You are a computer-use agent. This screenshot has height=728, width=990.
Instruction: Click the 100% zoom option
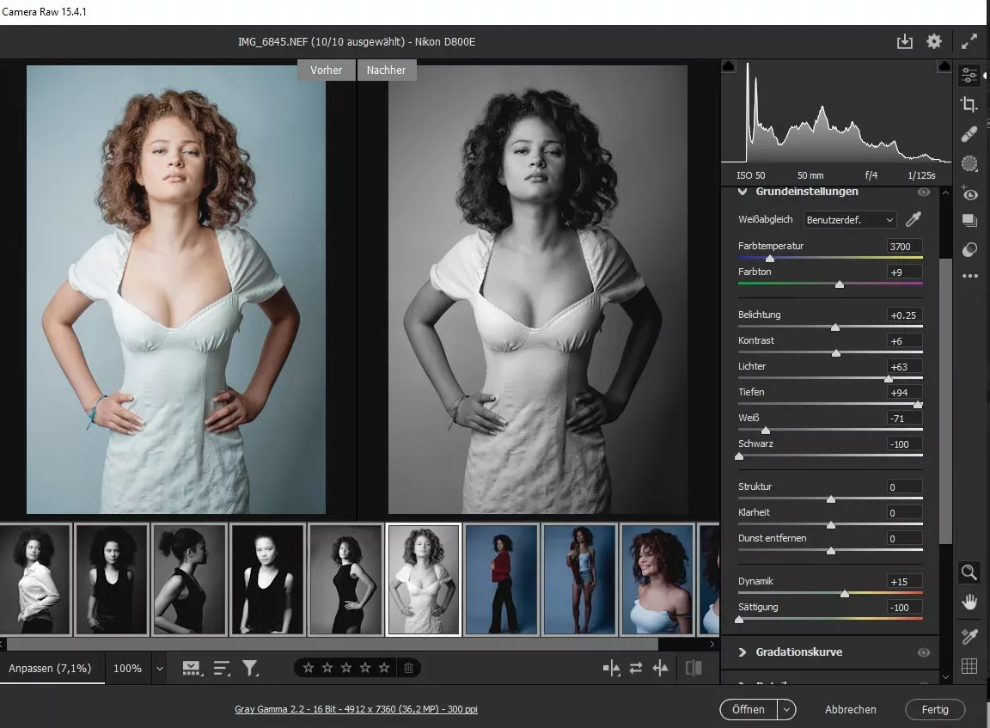127,668
